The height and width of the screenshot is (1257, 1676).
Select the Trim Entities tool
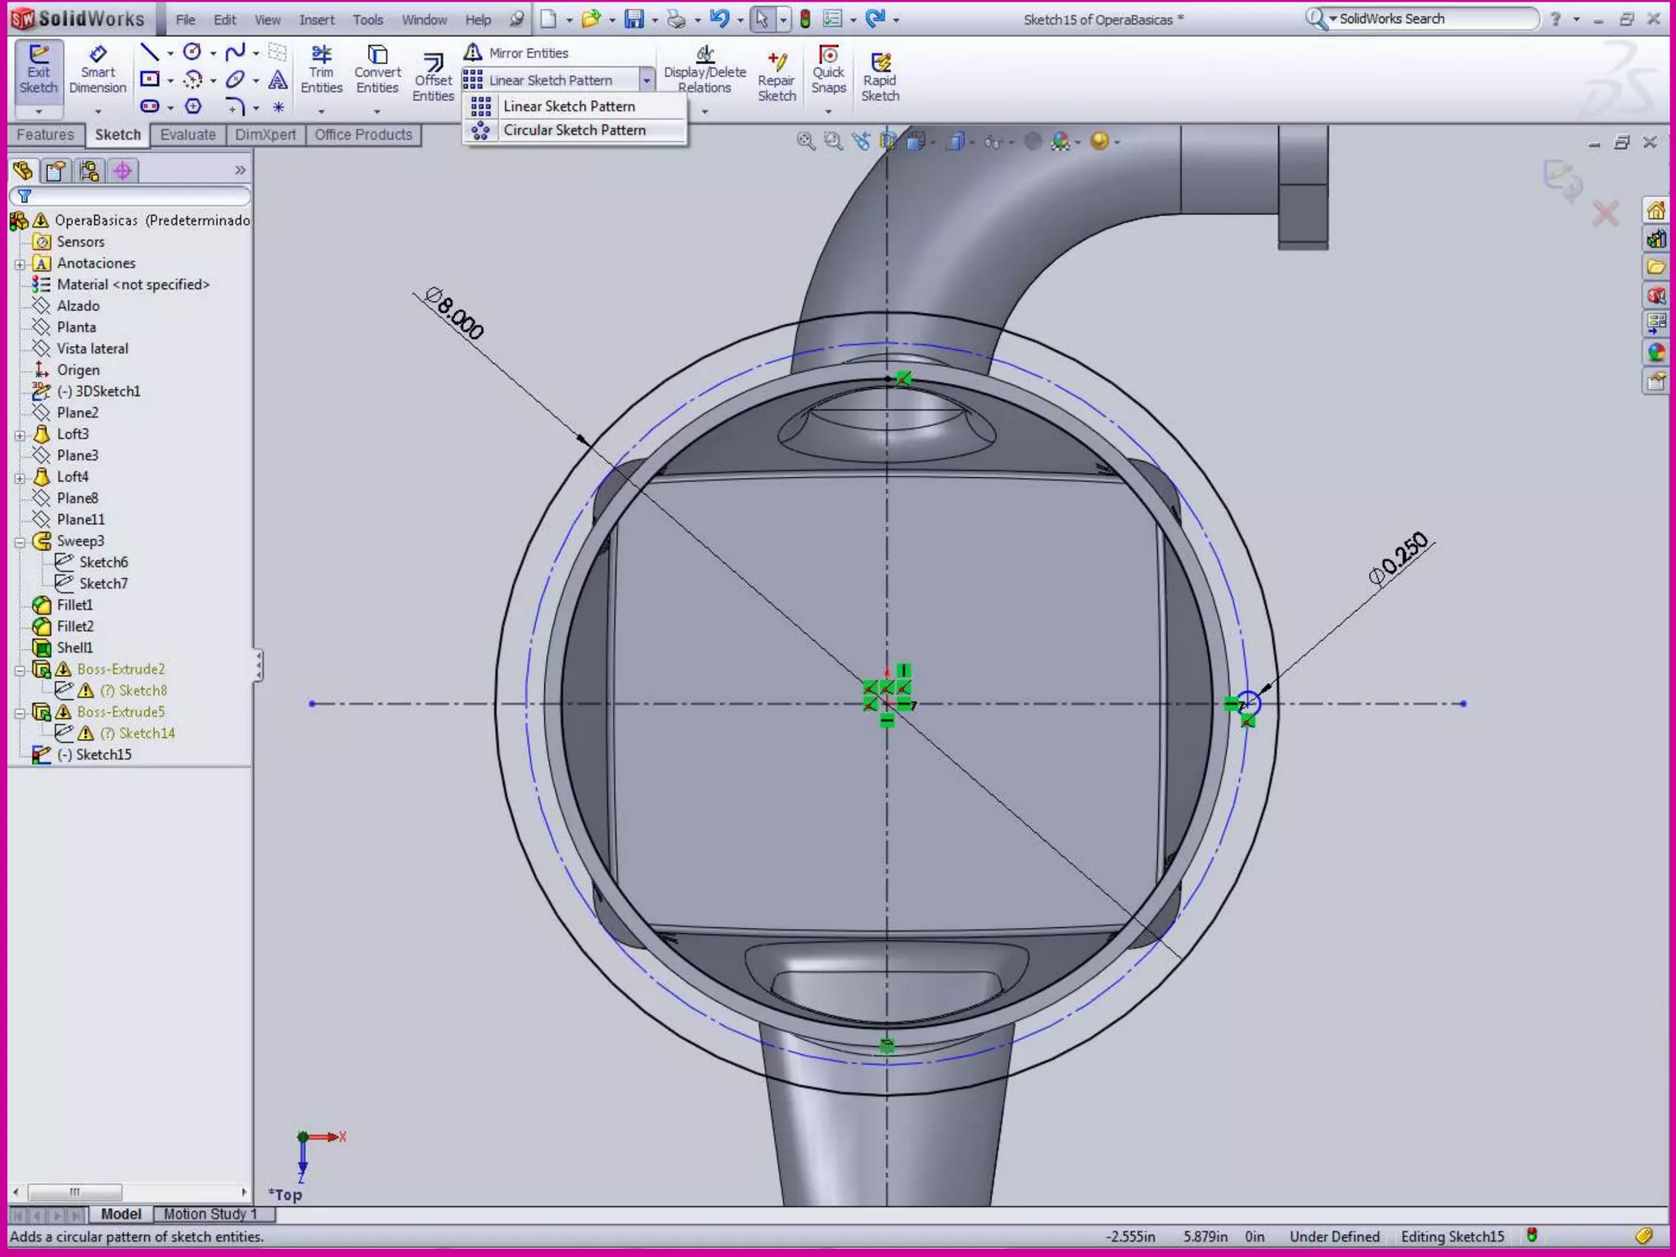321,70
